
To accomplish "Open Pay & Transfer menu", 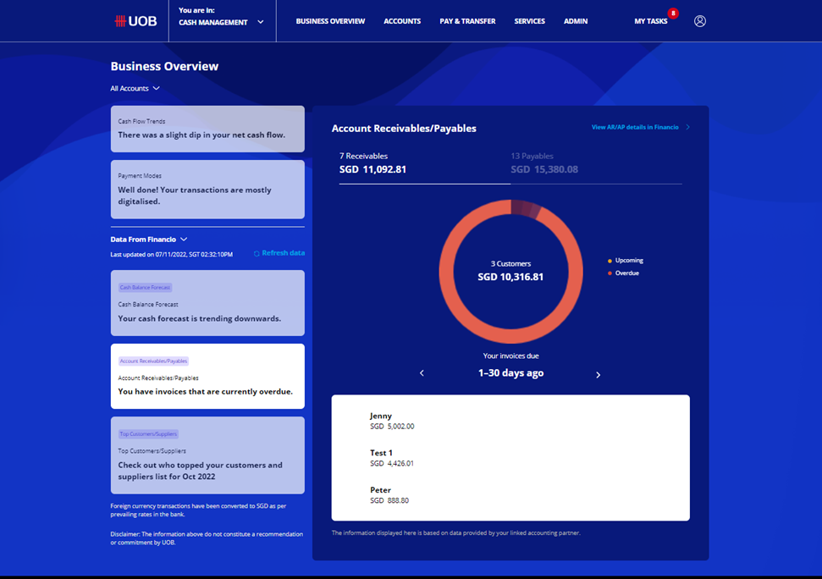I will pyautogui.click(x=467, y=21).
